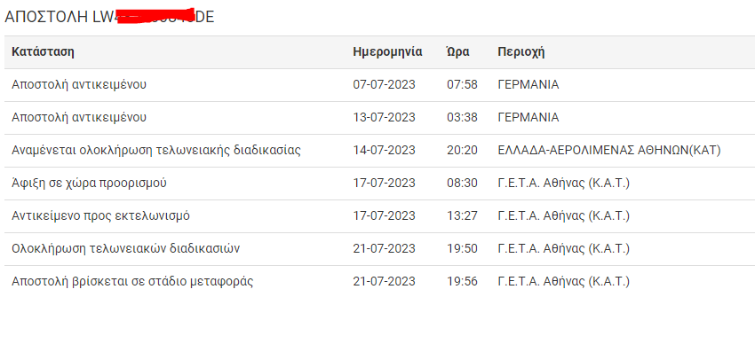The height and width of the screenshot is (344, 755).
Task: Select Ολοκλήρωση τελωνειακών διαδικασιών status
Action: pyautogui.click(x=125, y=248)
